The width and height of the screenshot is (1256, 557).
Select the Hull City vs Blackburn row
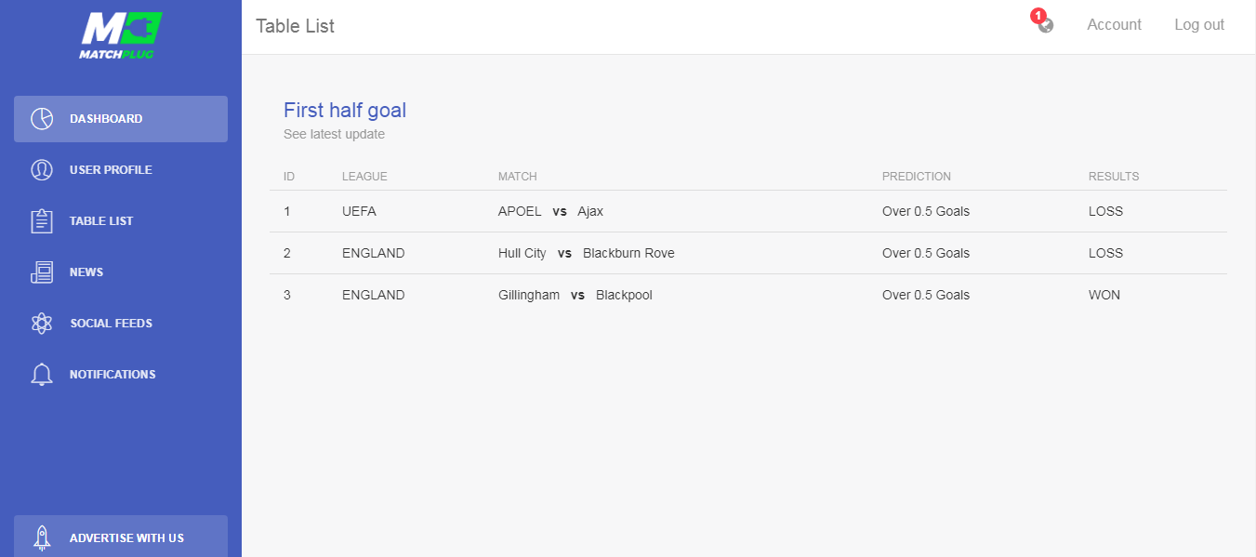pos(586,253)
